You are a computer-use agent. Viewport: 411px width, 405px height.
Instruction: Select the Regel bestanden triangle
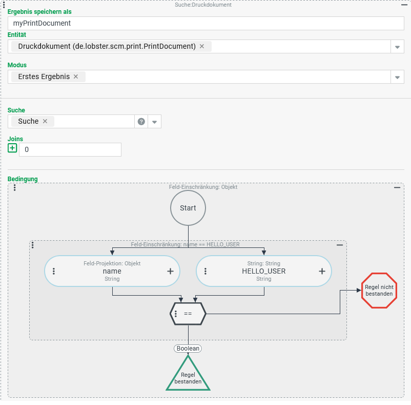[x=188, y=377]
